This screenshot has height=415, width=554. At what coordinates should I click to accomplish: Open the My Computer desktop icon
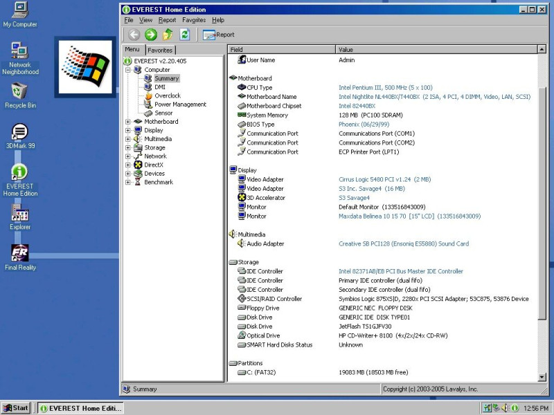point(20,15)
